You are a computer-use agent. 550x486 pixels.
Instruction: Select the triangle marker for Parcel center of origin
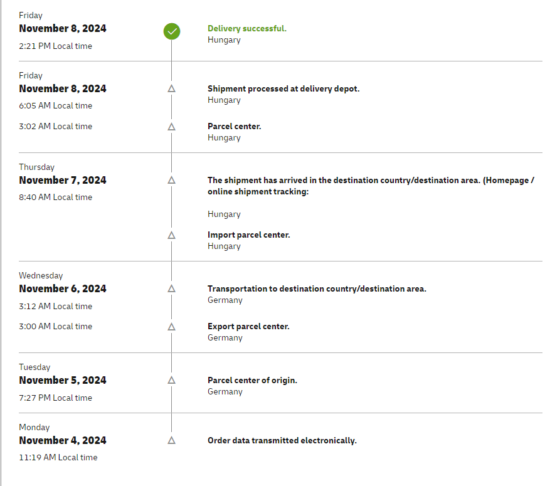point(172,380)
